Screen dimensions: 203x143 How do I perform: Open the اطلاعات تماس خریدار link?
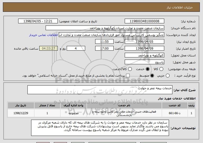click(43, 35)
